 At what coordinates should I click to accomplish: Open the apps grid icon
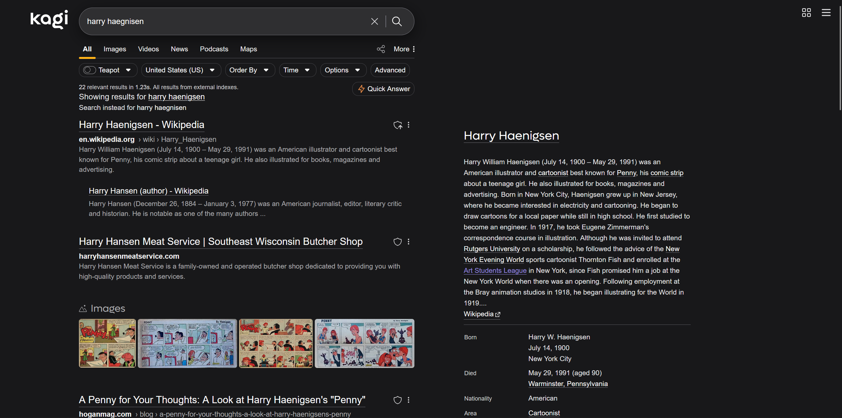tap(806, 13)
